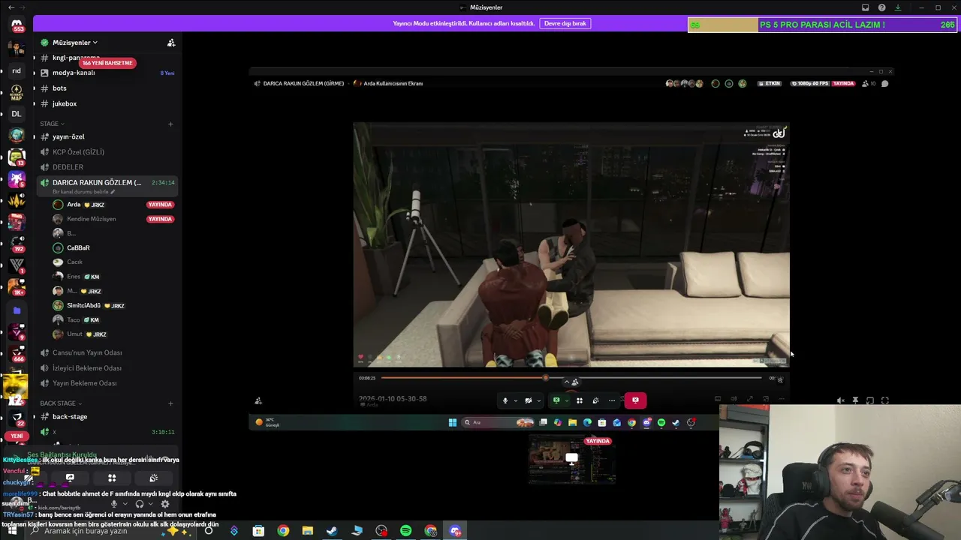Click the user Arda in voice list
961x540 pixels.
[74, 205]
